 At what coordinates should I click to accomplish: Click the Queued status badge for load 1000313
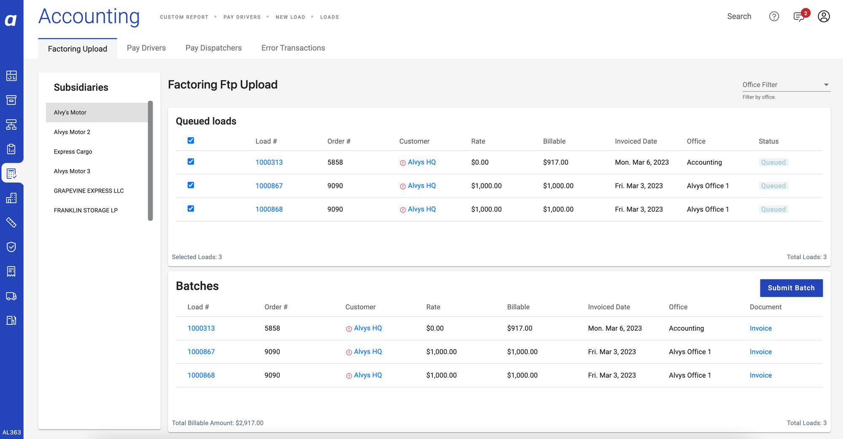[773, 163]
